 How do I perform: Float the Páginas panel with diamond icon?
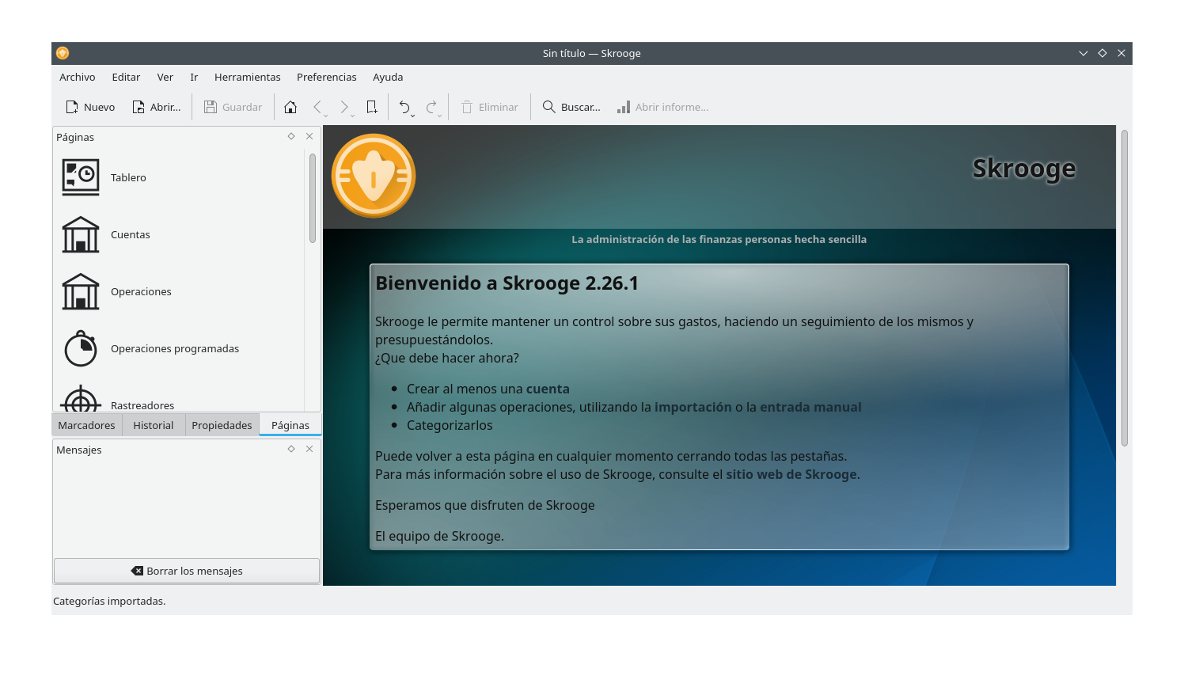[x=291, y=136]
